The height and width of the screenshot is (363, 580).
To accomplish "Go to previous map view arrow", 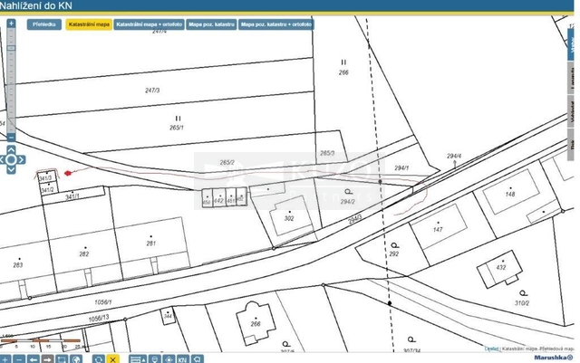I will [x=34, y=358].
